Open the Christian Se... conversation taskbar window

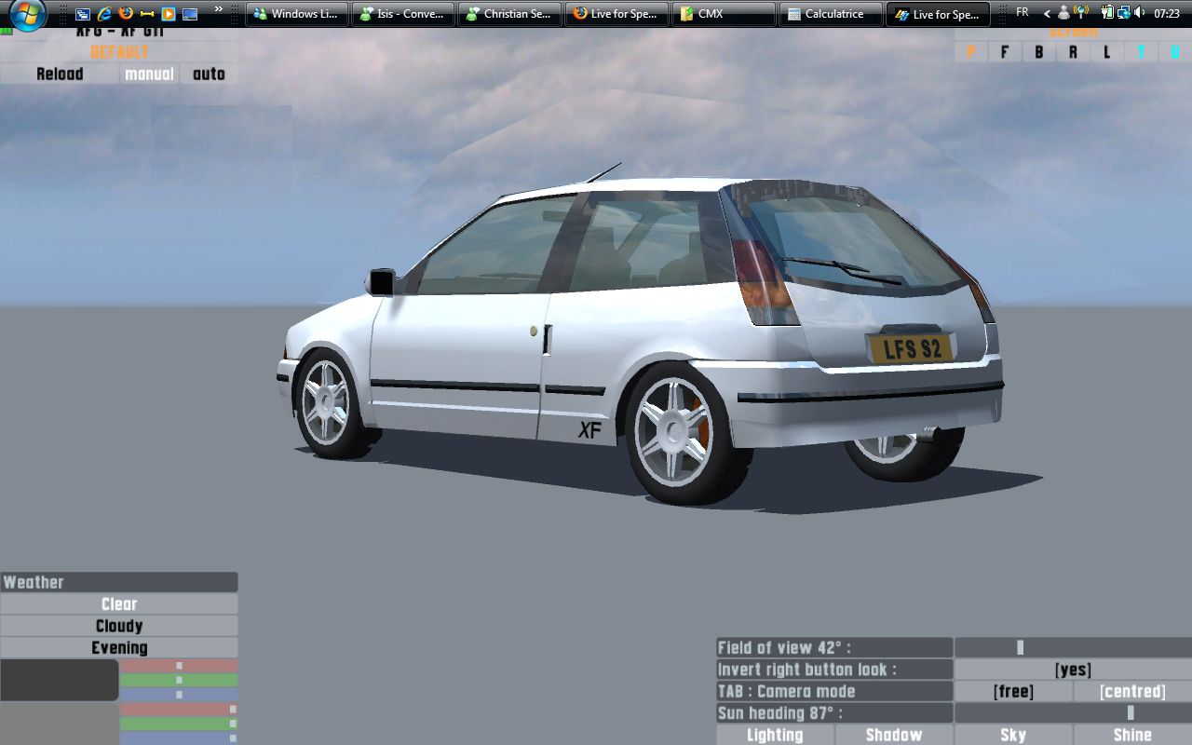point(509,14)
